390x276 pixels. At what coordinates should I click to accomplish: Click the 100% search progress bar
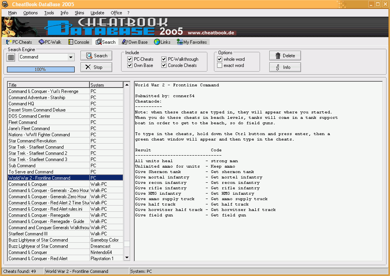tap(41, 69)
